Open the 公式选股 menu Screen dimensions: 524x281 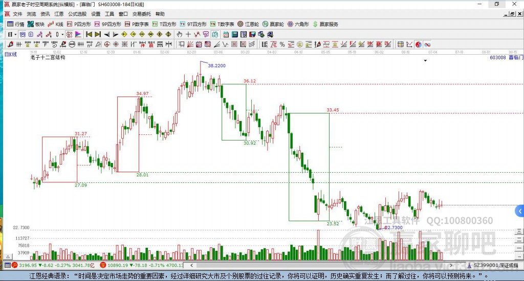[77, 14]
